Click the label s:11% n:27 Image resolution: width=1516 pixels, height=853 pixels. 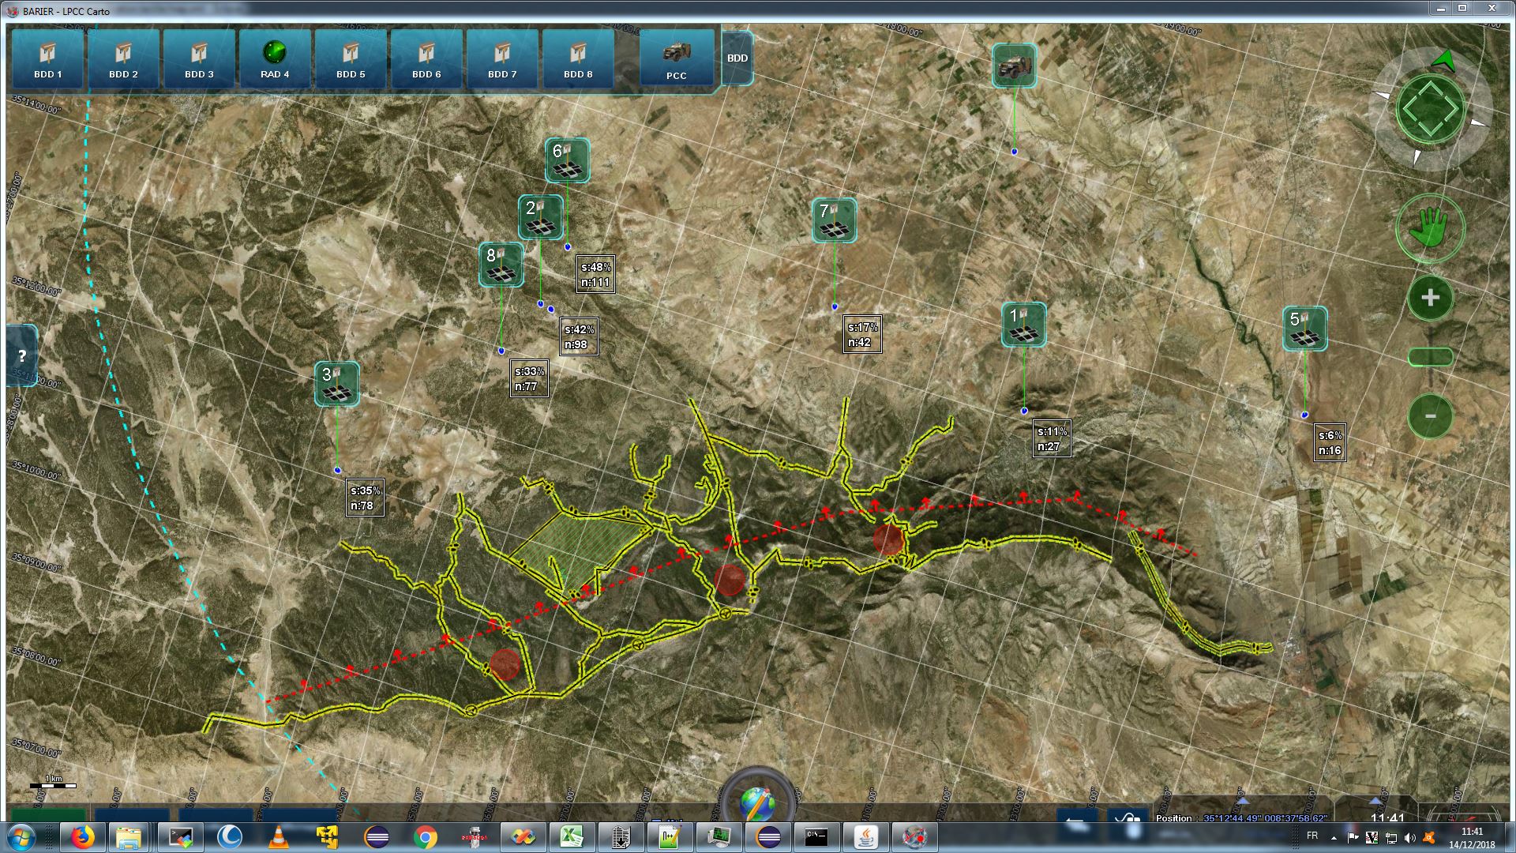1052,438
